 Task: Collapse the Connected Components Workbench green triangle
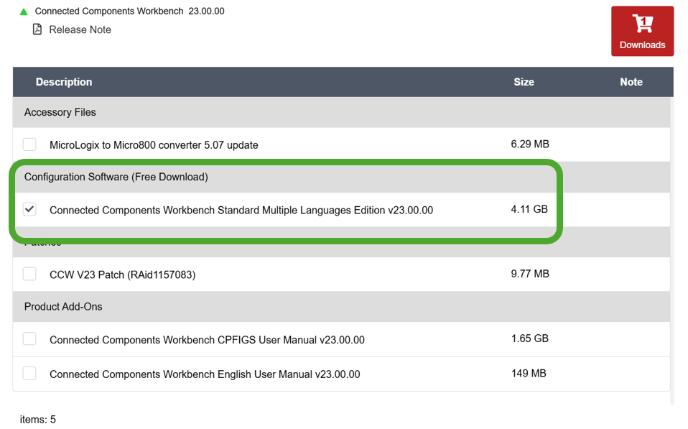[24, 12]
